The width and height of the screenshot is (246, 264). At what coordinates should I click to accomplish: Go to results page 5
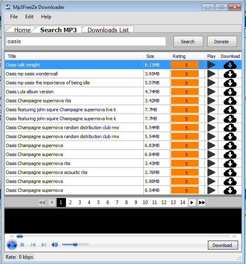[98, 202]
